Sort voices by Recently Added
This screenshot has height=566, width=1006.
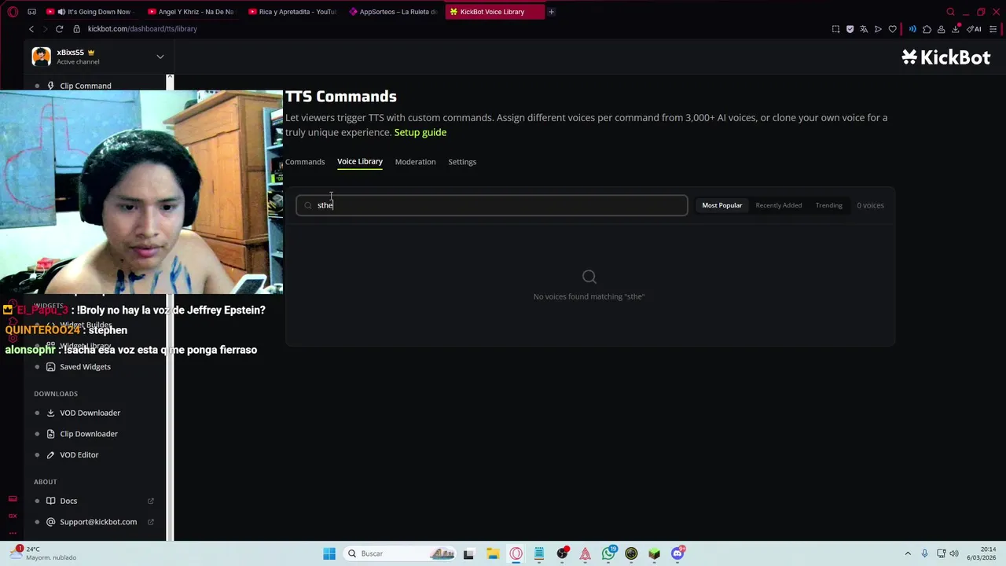(779, 205)
